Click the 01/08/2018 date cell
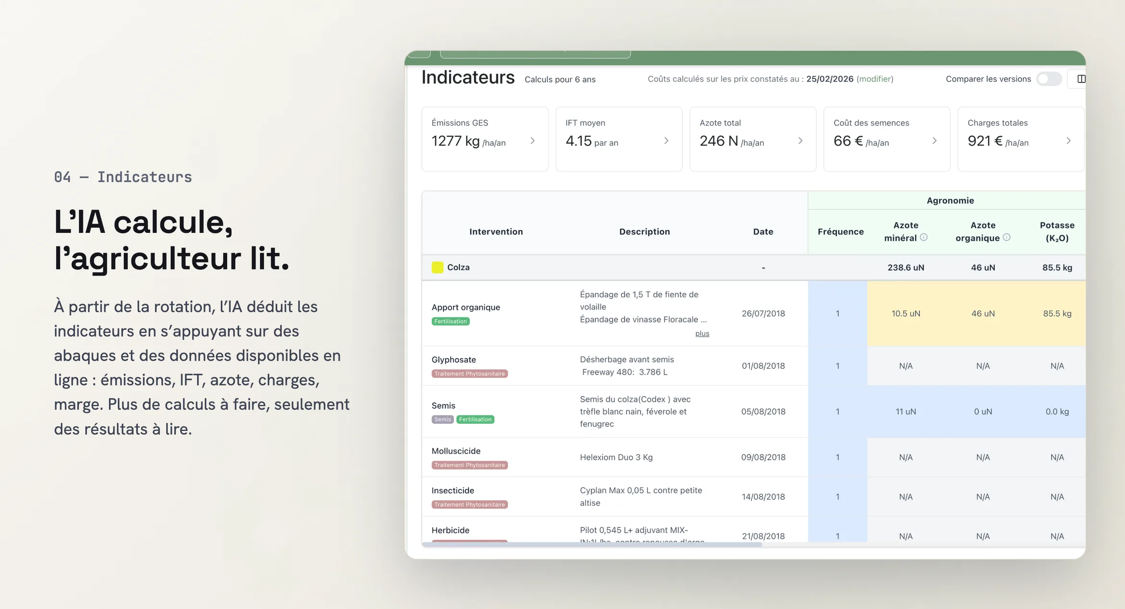 tap(763, 366)
